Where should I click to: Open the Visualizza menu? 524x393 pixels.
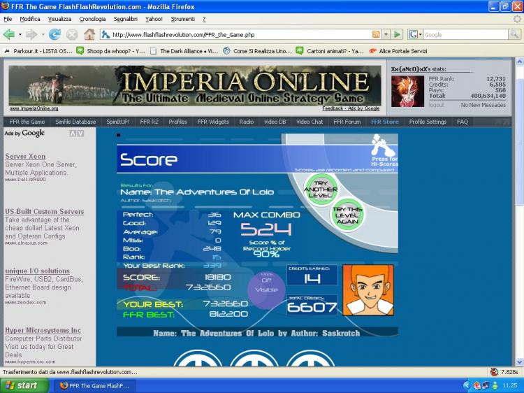coord(59,19)
